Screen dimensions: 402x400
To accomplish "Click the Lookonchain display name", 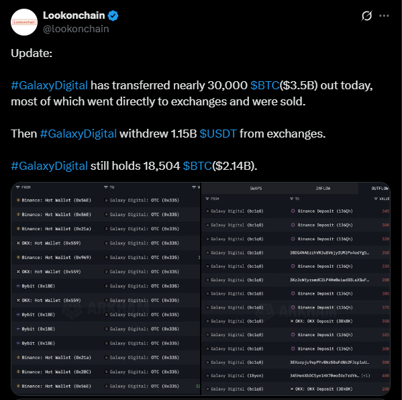I will click(x=74, y=15).
